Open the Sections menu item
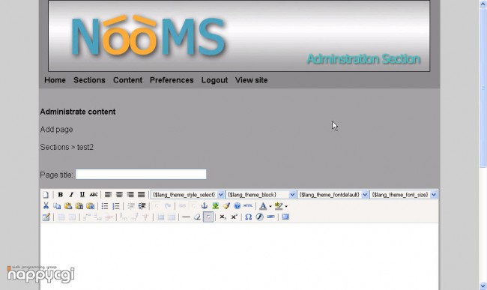The width and height of the screenshot is (487, 290). tap(89, 80)
